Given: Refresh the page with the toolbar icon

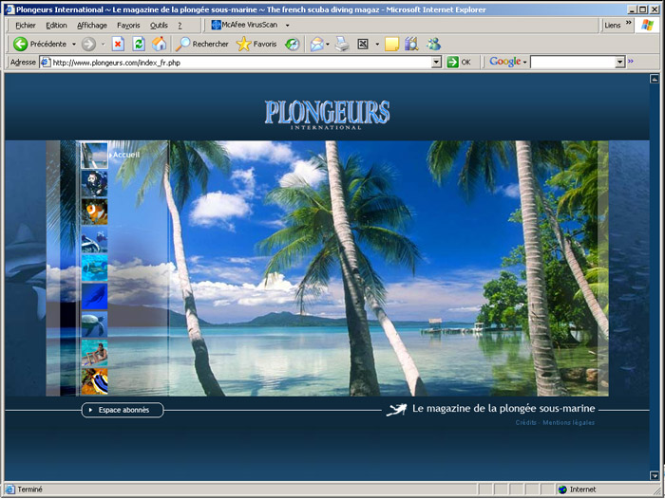Looking at the screenshot, I should [139, 44].
